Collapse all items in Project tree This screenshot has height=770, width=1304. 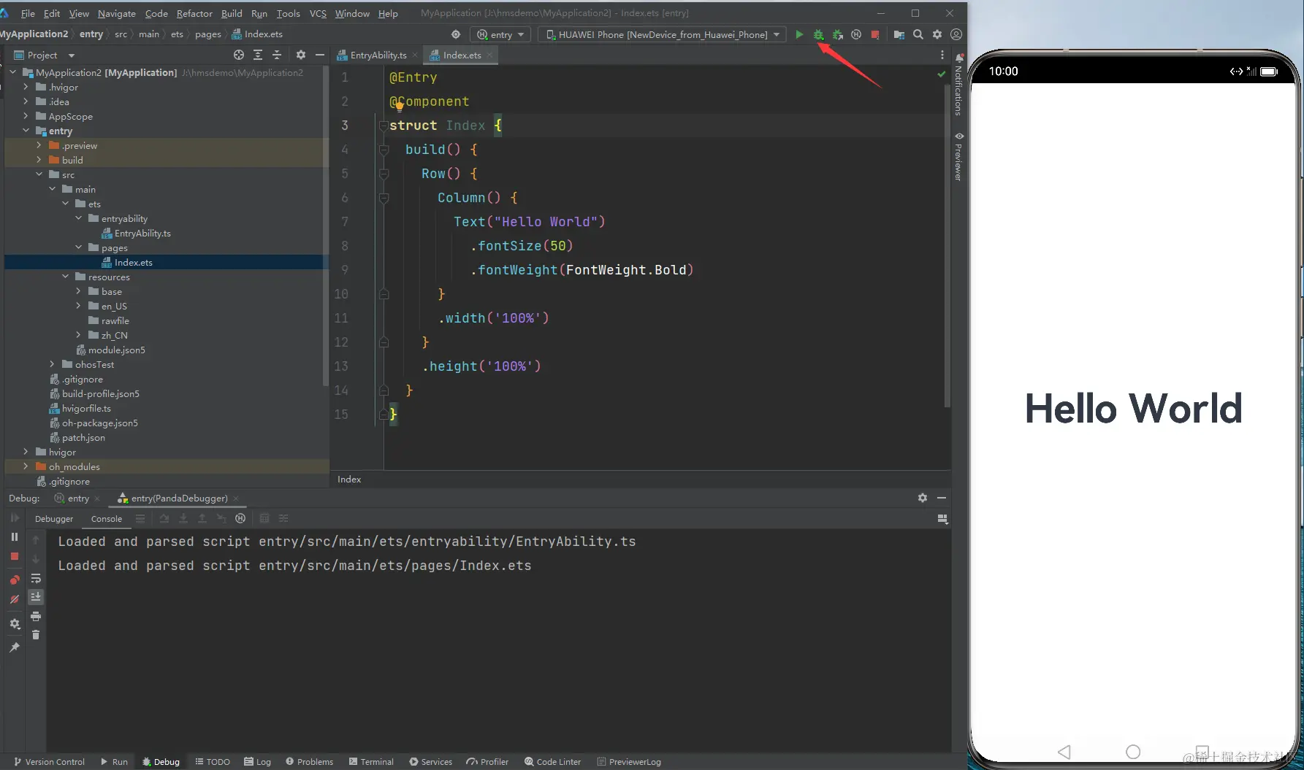click(x=277, y=55)
